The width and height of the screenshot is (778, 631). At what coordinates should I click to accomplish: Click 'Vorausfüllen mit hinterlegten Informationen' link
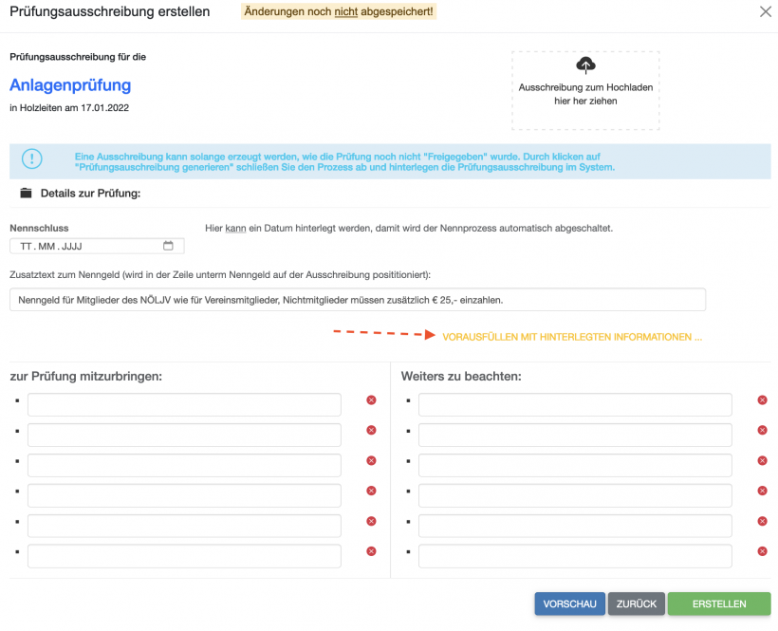point(572,337)
